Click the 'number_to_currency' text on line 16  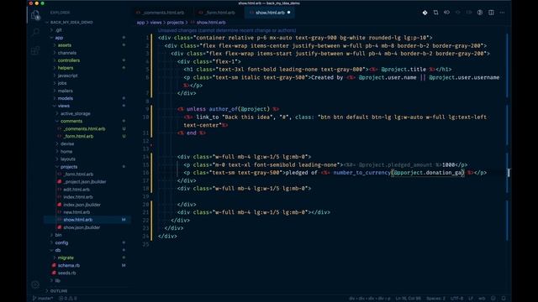coord(361,173)
